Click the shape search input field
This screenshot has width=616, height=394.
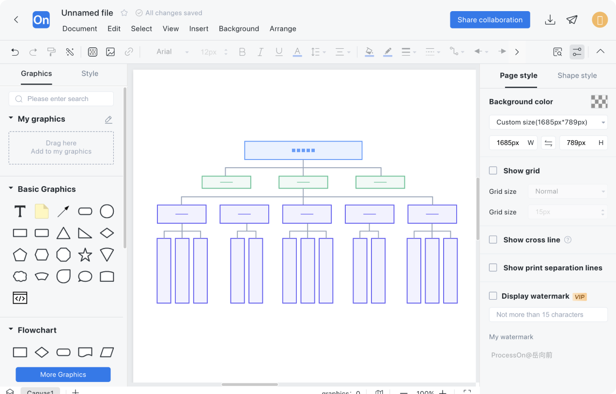62,99
